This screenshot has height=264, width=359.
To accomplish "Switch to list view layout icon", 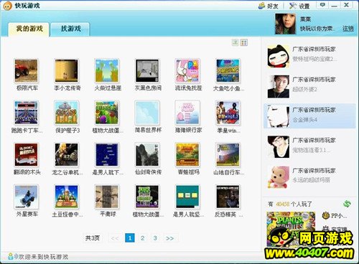I will [236, 42].
